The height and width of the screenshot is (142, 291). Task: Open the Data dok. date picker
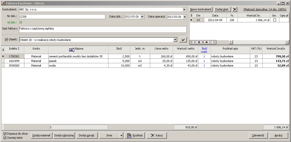142,17
